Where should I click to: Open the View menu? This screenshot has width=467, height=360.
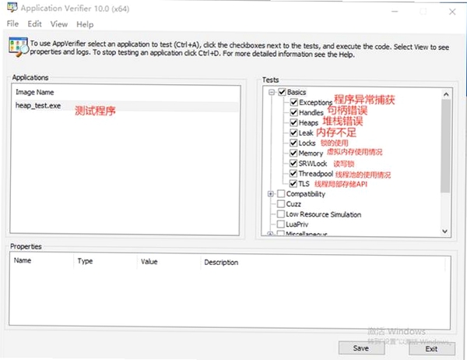pyautogui.click(x=59, y=24)
